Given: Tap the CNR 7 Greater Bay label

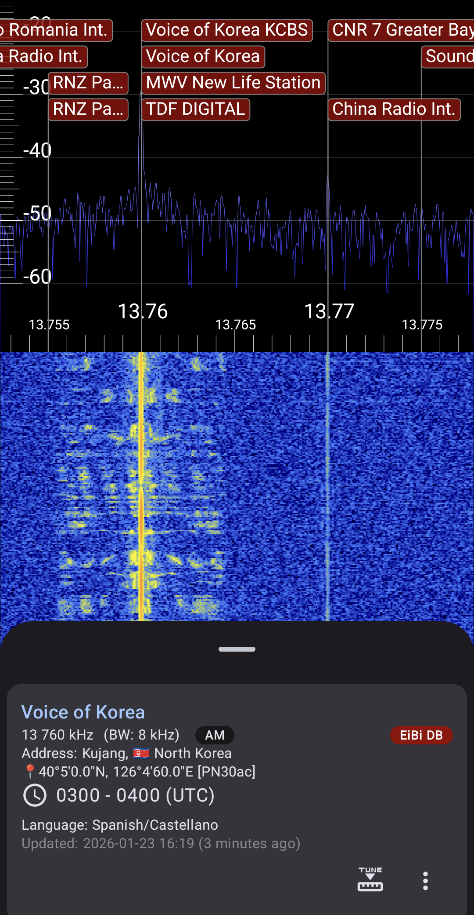Looking at the screenshot, I should 402,30.
